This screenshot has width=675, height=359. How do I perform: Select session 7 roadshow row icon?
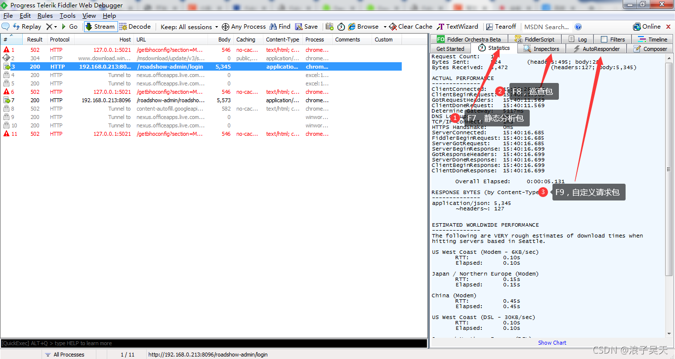(6, 100)
